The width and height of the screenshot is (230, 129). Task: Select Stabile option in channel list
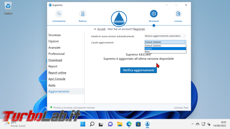click(165, 49)
